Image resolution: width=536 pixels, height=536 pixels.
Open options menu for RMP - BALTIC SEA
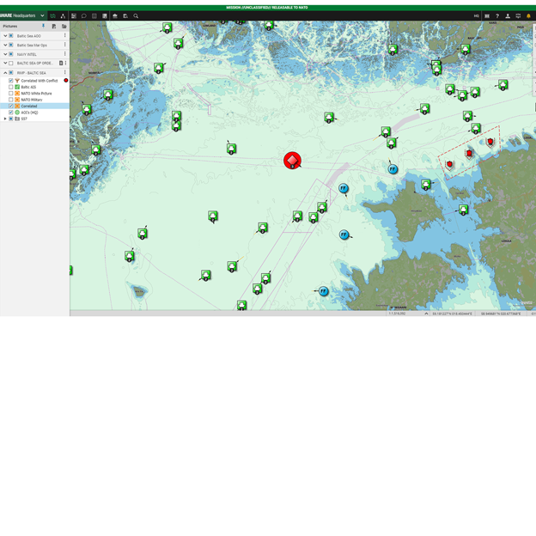[65, 72]
